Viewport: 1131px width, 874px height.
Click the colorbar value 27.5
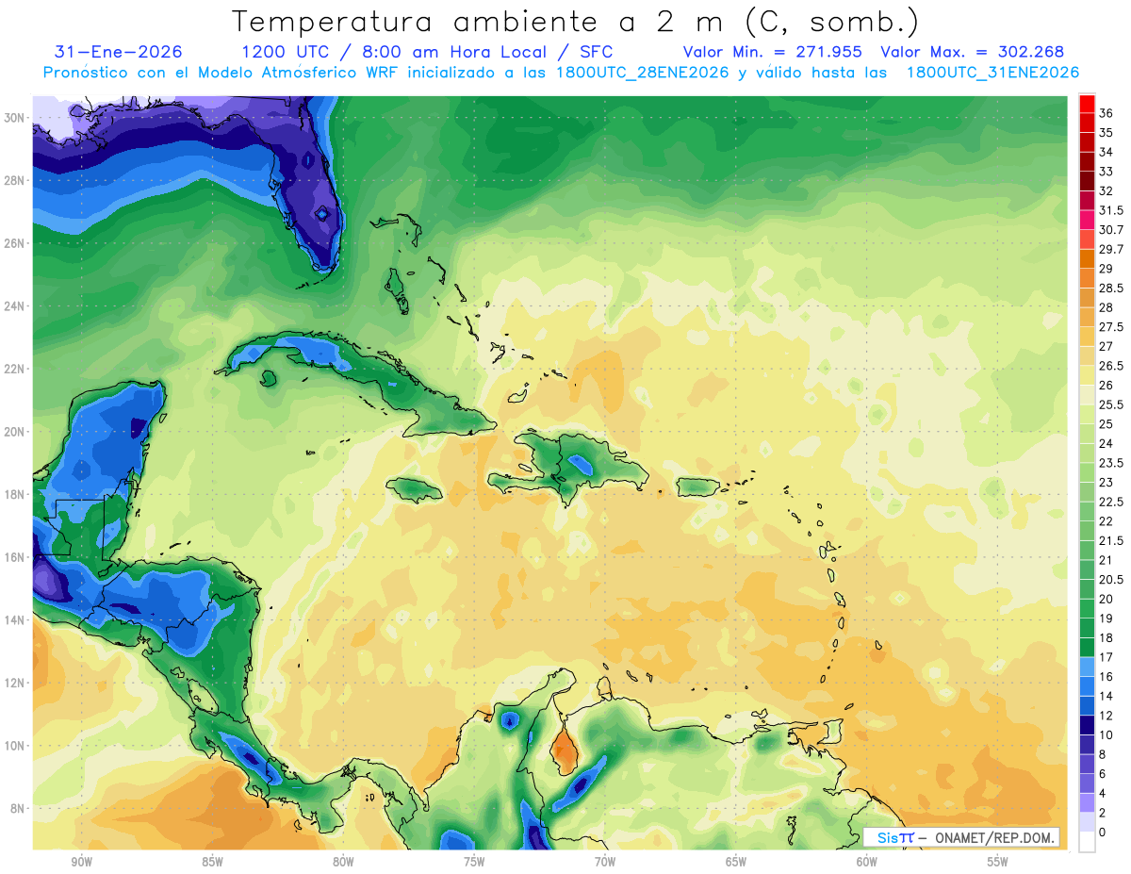coord(1111,327)
